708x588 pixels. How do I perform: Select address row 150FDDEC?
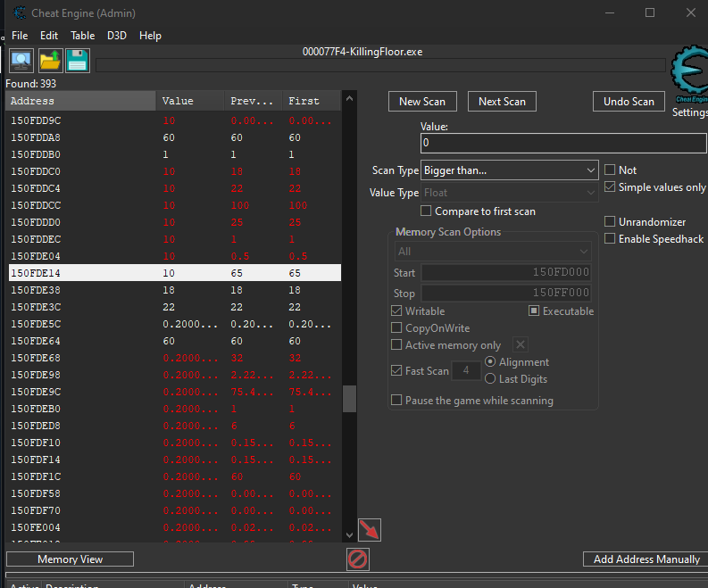point(175,239)
